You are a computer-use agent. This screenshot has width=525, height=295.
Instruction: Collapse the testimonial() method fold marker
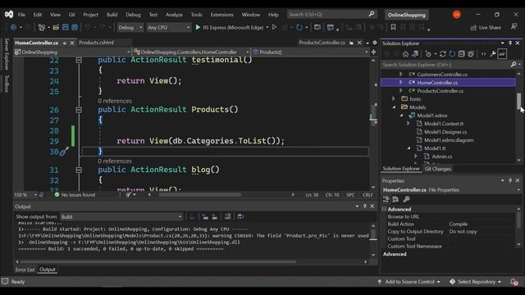coord(79,60)
